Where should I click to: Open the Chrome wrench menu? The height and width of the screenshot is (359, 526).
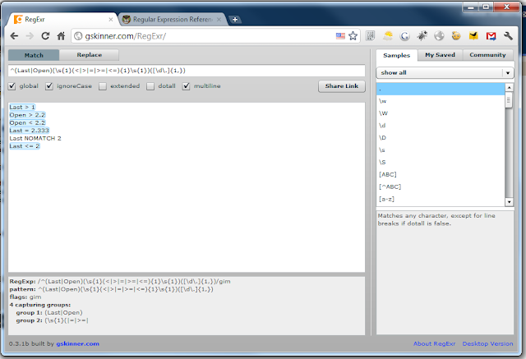pyautogui.click(x=508, y=36)
